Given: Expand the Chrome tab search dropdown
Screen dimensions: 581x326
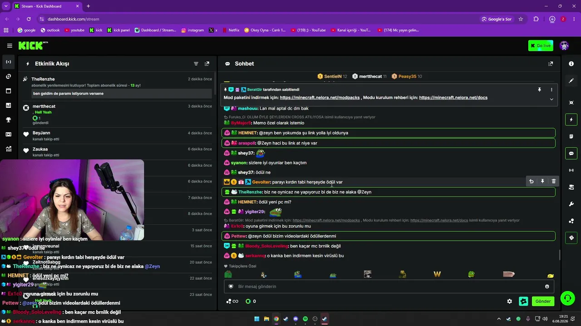Looking at the screenshot, I should [6, 6].
